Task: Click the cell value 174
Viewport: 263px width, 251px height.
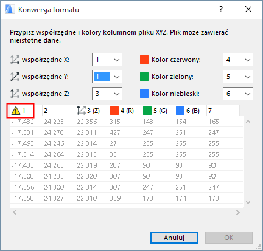Action: [181, 198]
